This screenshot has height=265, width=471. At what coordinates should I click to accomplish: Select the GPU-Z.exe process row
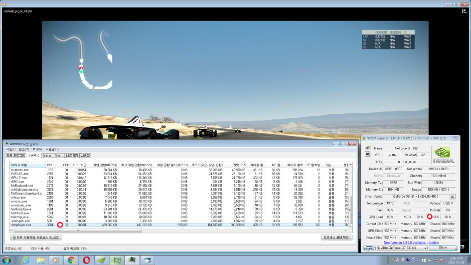pyautogui.click(x=179, y=178)
